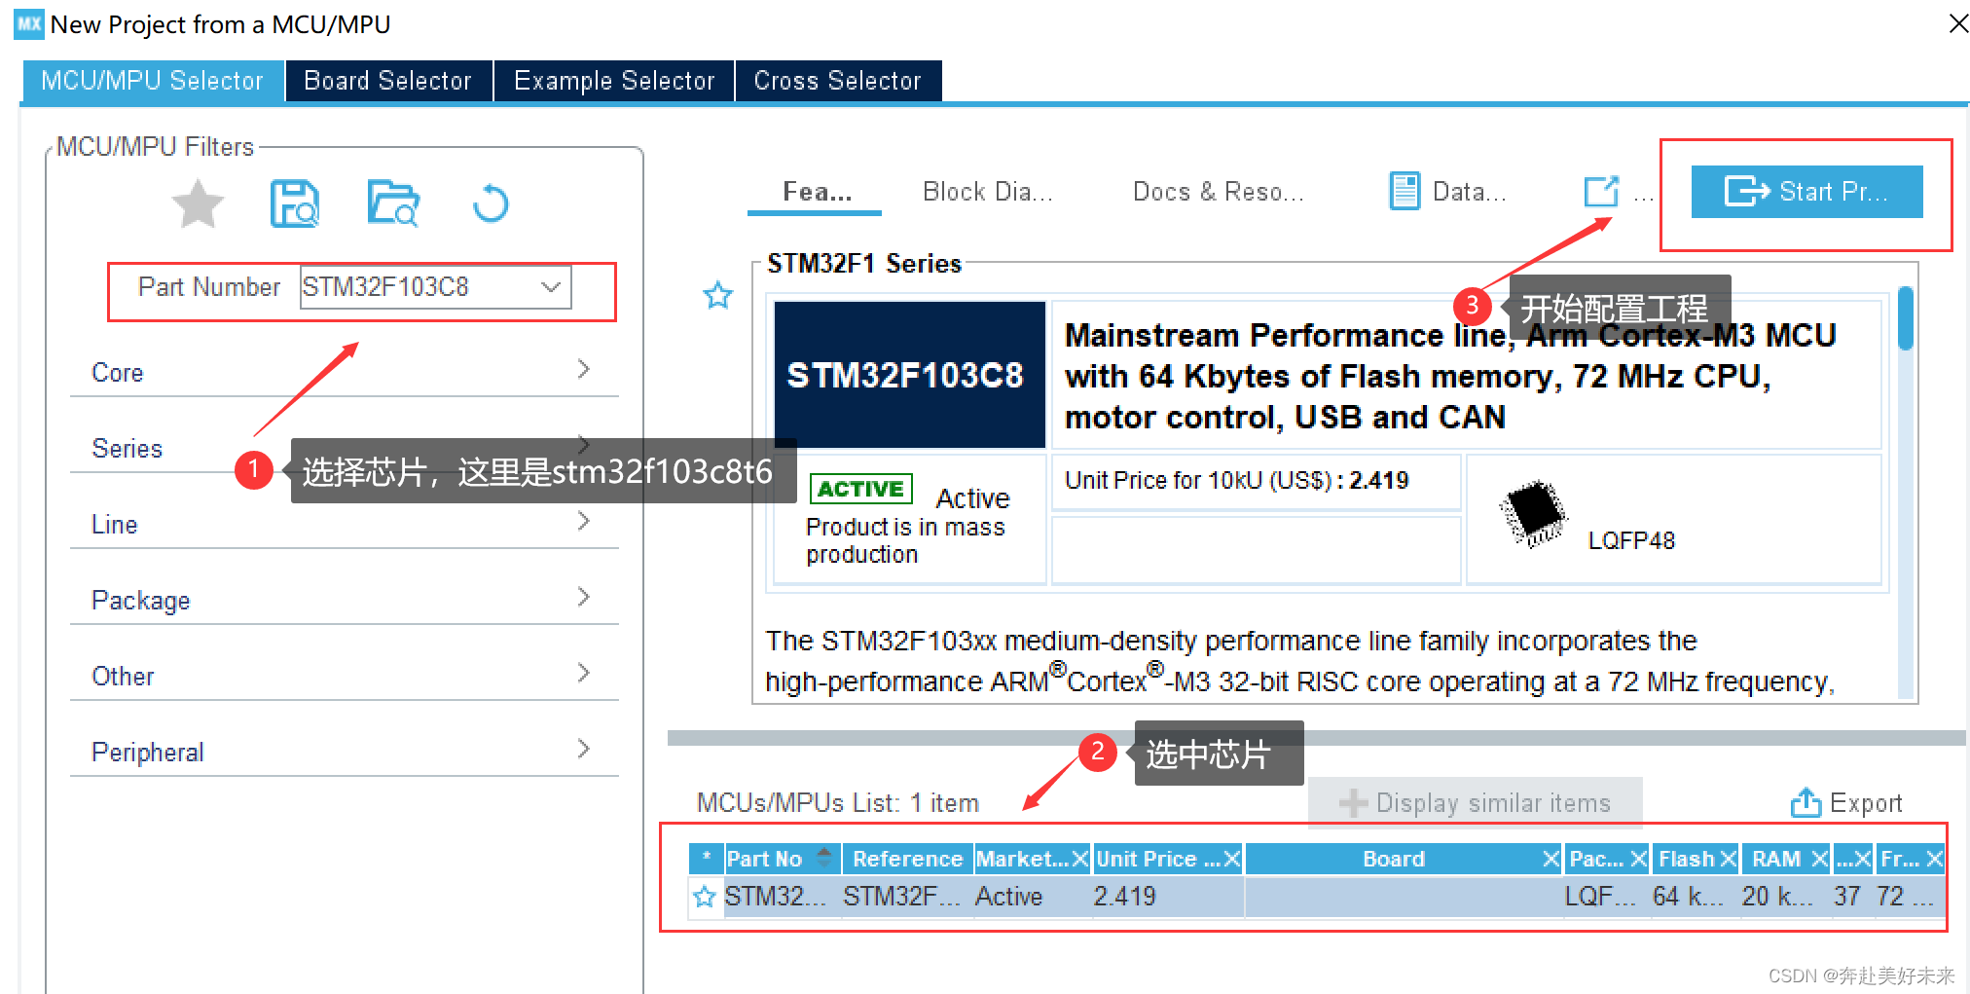Remove the Flash column using its X
The width and height of the screenshot is (1970, 994).
(x=1729, y=859)
